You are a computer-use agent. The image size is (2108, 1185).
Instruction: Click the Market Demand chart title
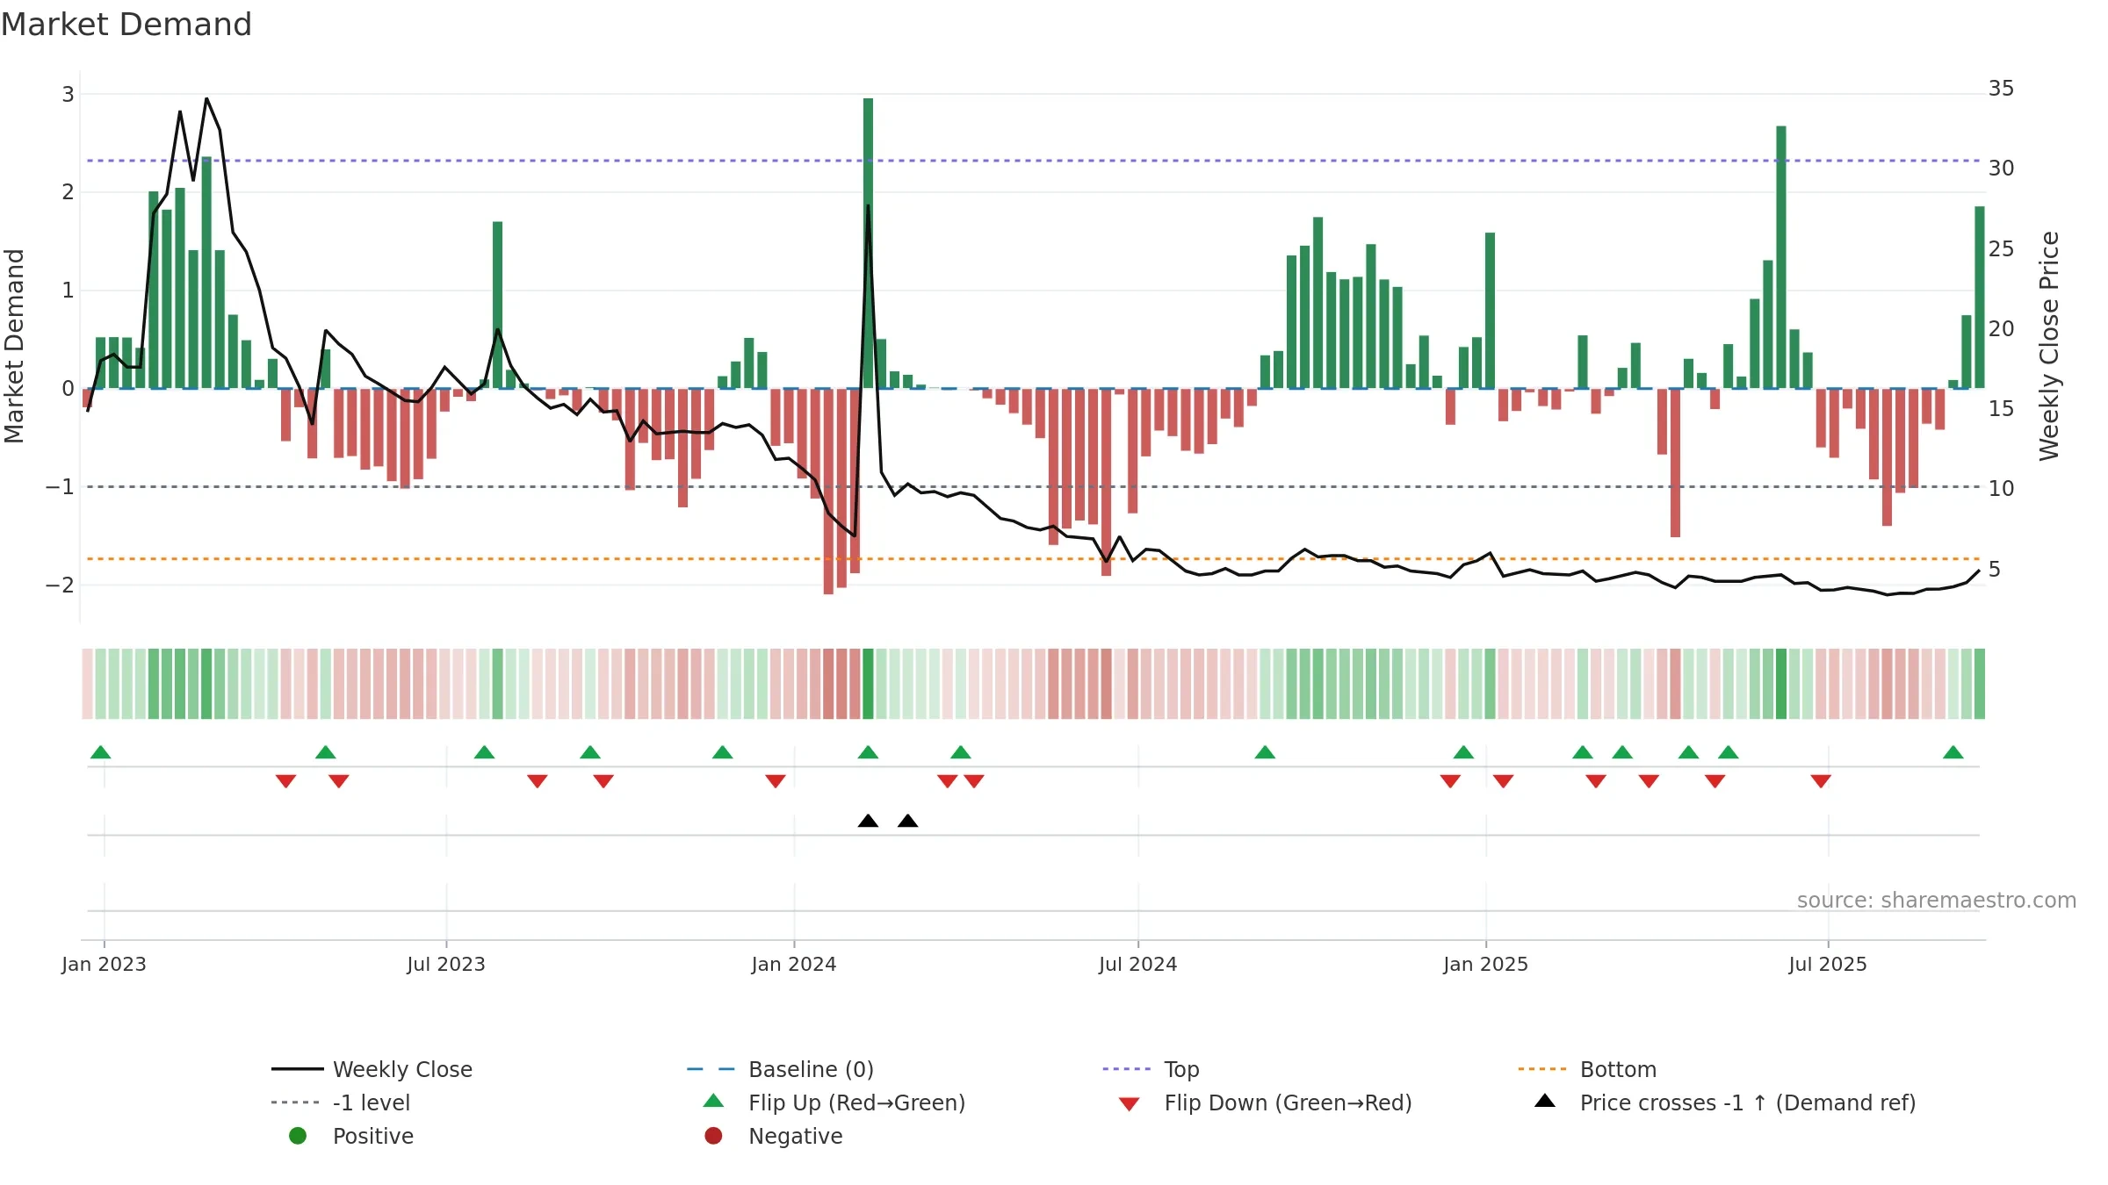[126, 25]
